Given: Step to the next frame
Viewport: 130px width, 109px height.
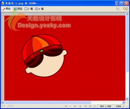Looking at the screenshot, I should (x=90, y=106).
